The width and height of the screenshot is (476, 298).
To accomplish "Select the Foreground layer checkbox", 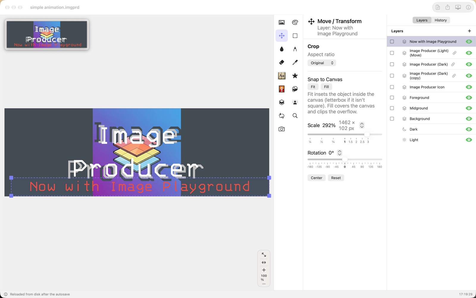I will tap(392, 98).
